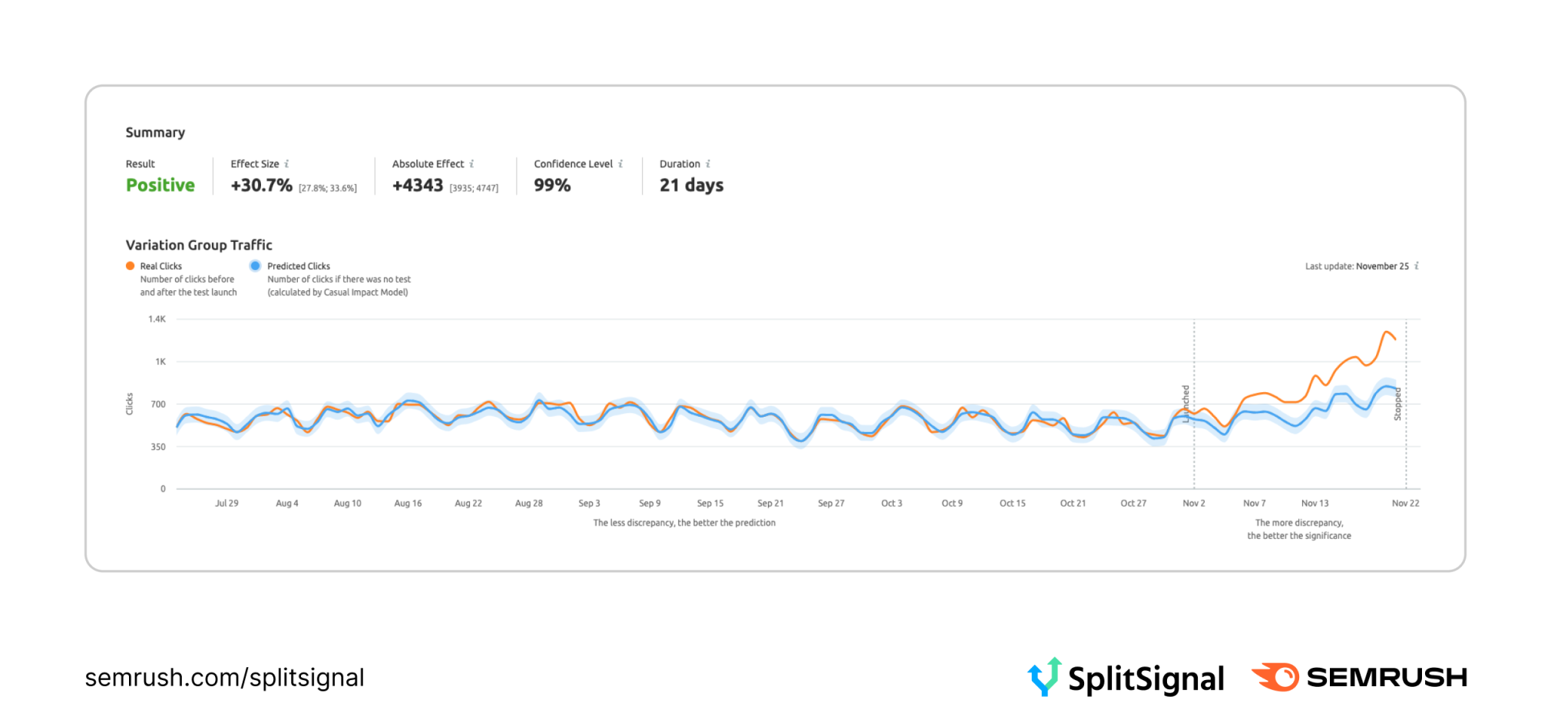Click the Absolute Effect info icon

[471, 163]
